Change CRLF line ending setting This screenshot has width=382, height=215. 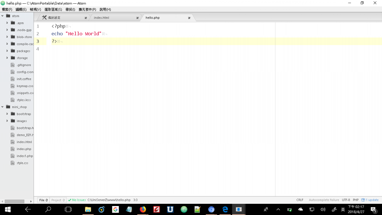click(x=300, y=200)
